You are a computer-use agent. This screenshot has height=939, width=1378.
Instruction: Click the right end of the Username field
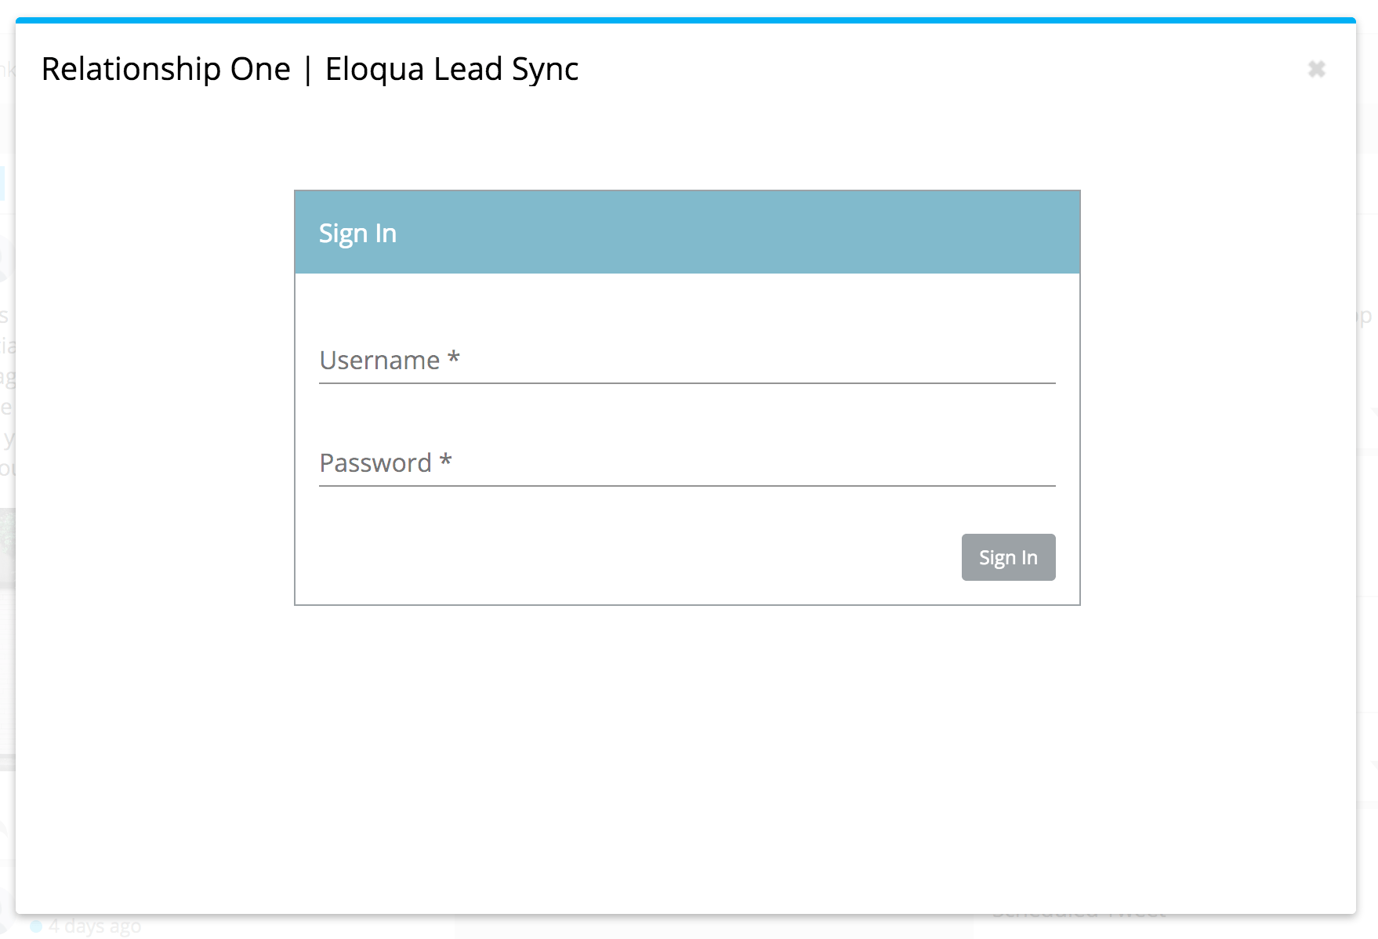[x=1035, y=361]
